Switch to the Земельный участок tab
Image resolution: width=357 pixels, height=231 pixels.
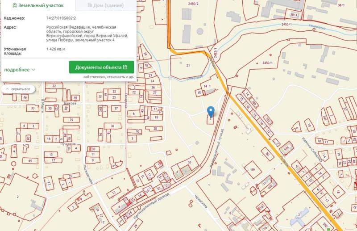38,5
